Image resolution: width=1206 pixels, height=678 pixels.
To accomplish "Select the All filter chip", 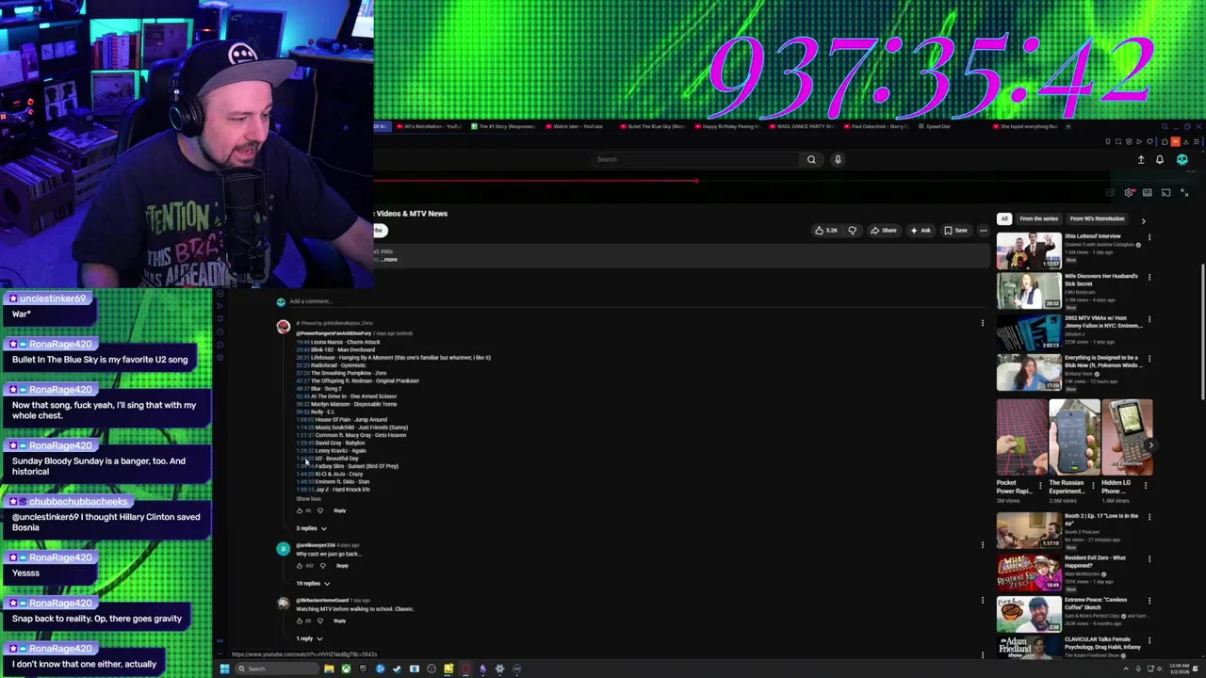I will pos(1004,218).
